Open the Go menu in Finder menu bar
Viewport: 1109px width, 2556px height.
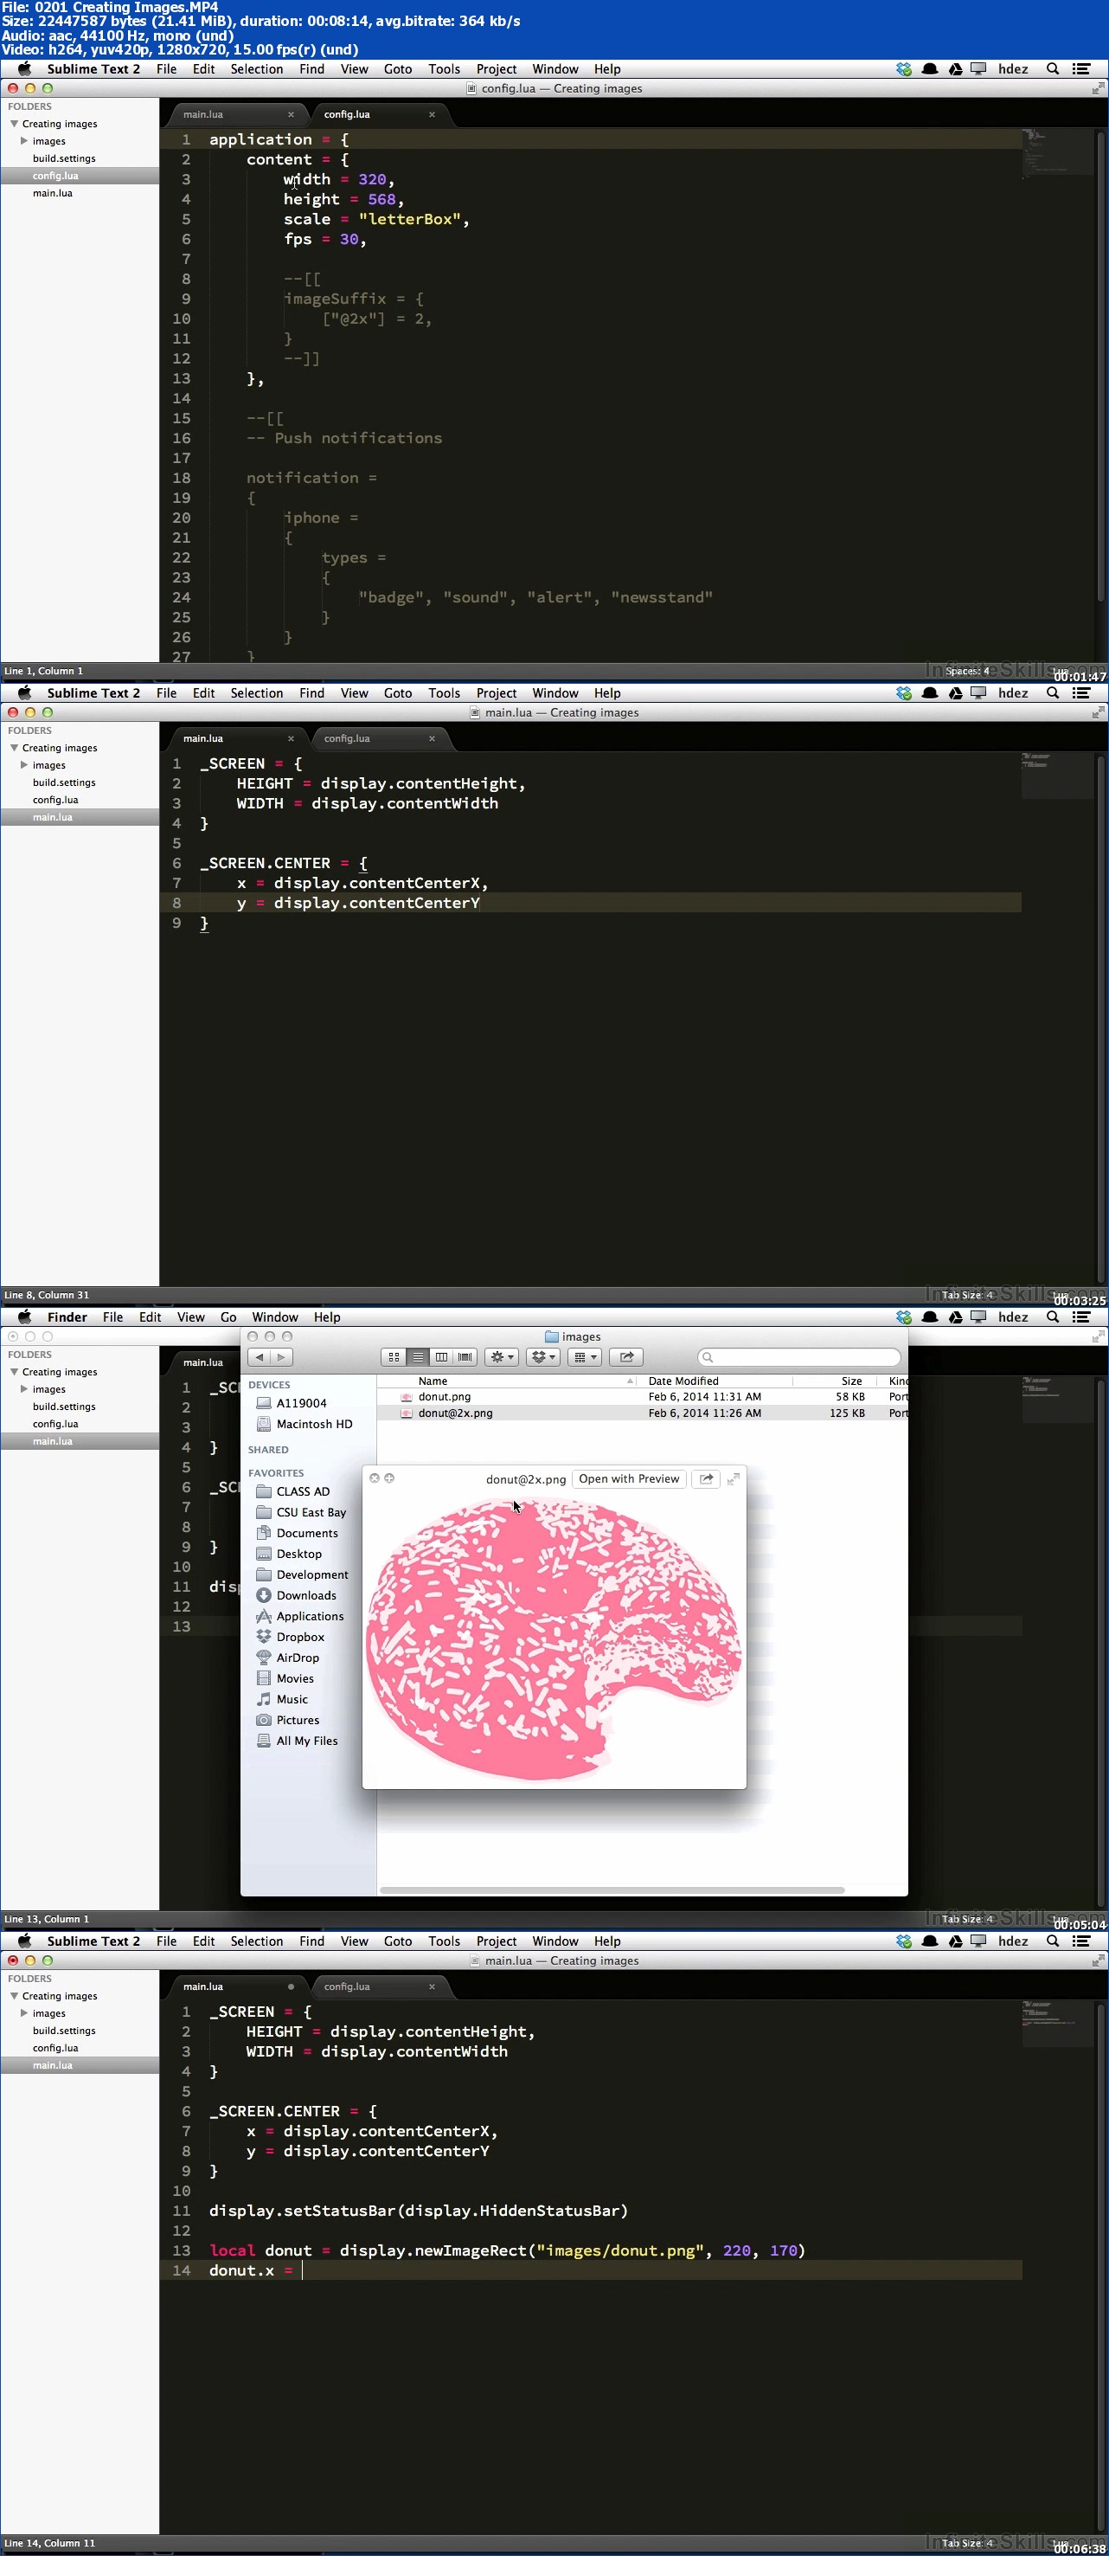pyautogui.click(x=228, y=1317)
